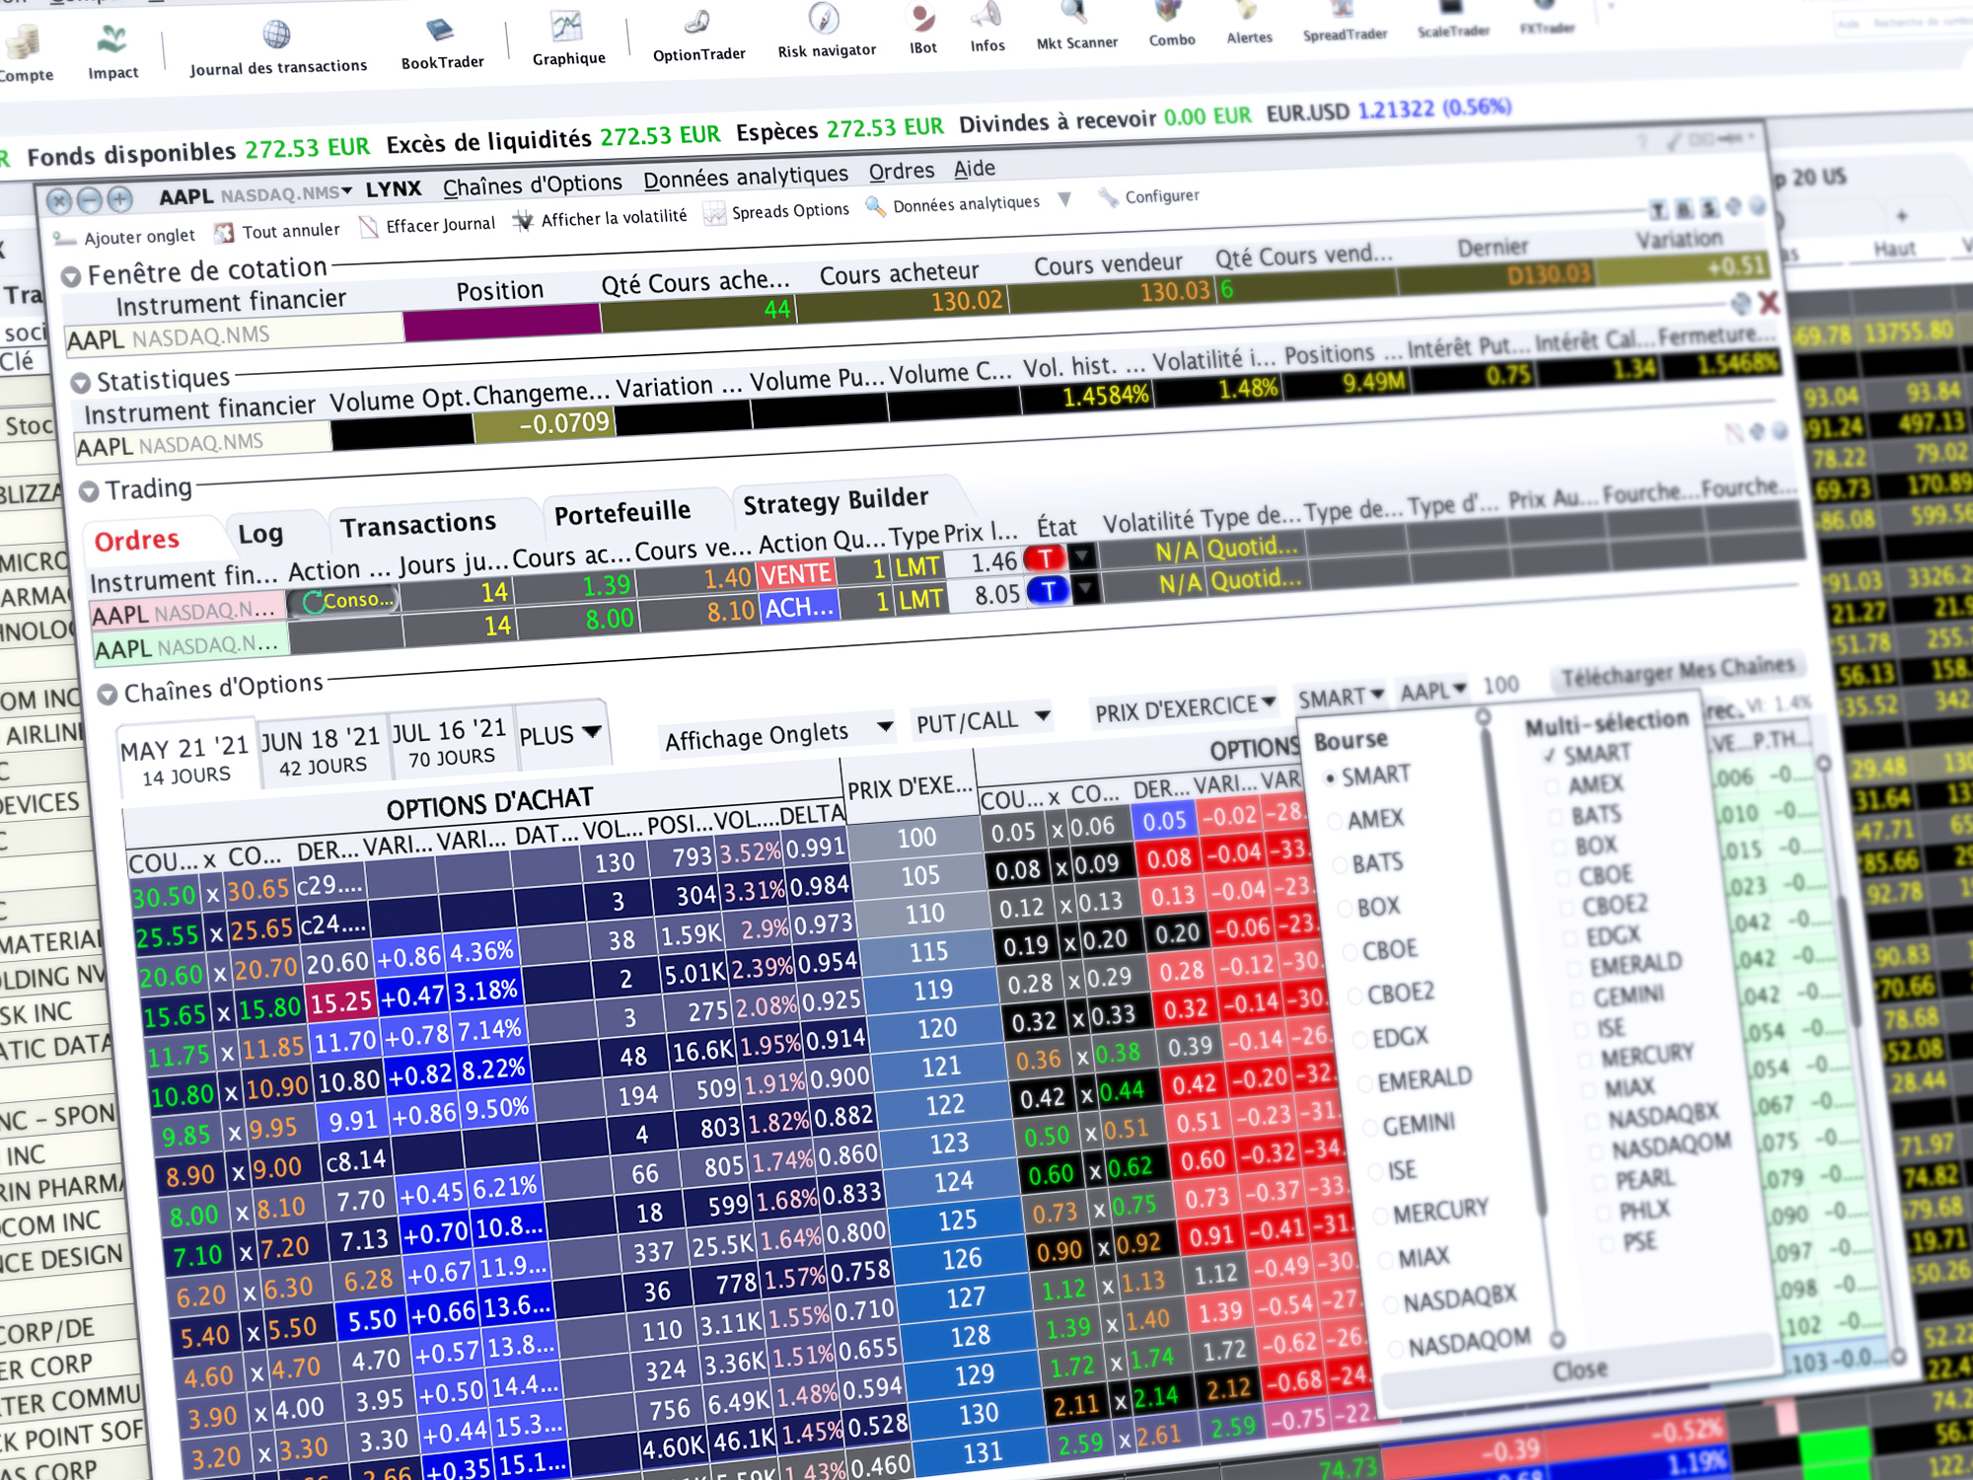The image size is (1973, 1480).
Task: Open the PUT/CALL dropdown
Action: click(x=983, y=720)
